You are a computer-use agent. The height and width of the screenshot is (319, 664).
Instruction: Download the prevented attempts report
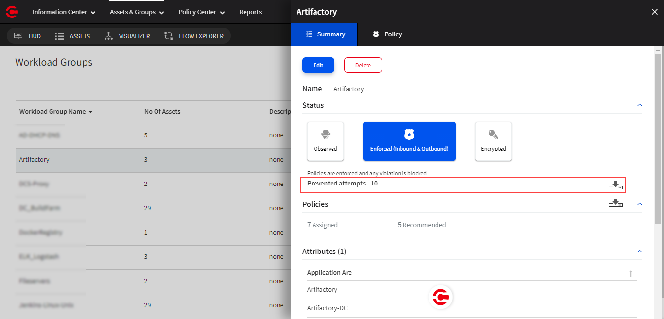pyautogui.click(x=615, y=185)
